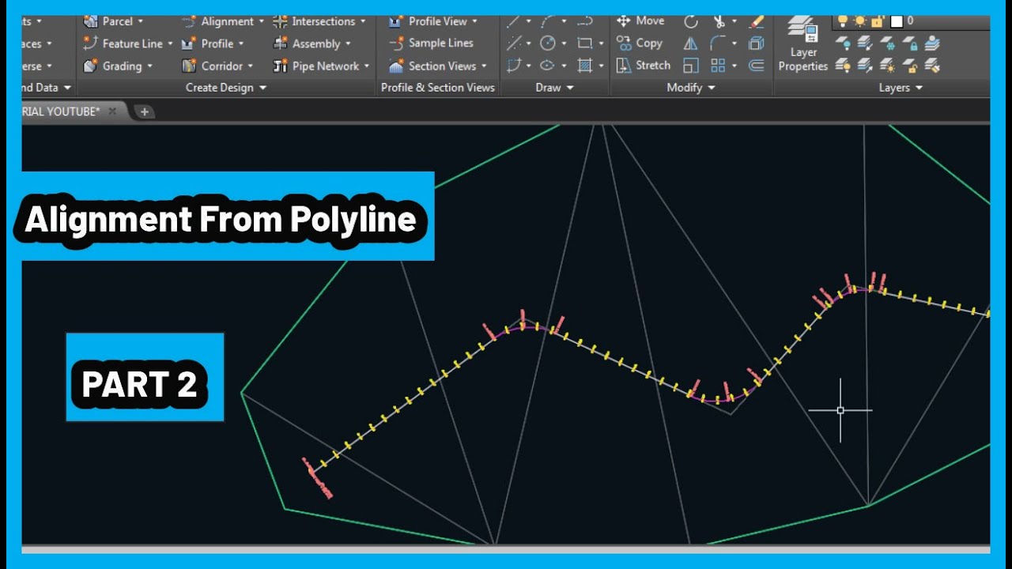The height and width of the screenshot is (569, 1012).
Task: Select the Circle tool in Draw panel
Action: click(547, 43)
